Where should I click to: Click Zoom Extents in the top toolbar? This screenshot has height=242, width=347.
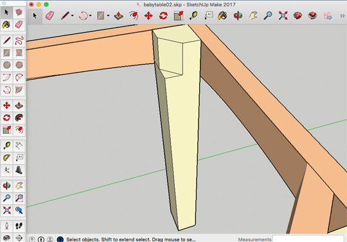(283, 16)
